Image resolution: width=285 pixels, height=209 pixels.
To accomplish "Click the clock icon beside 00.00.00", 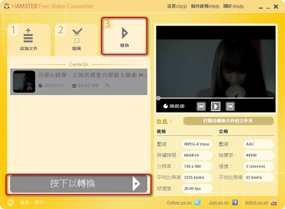I will click(x=165, y=106).
